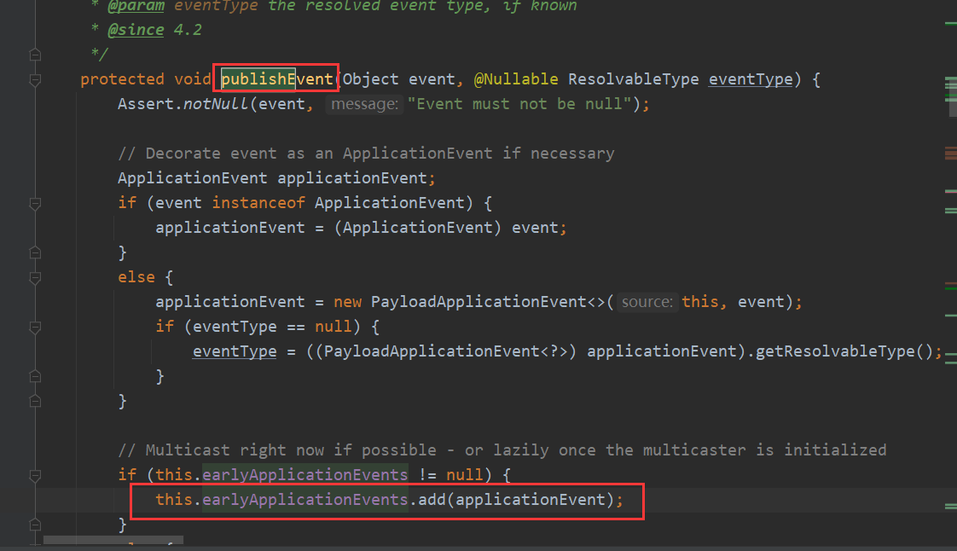Click the underlined eventType parameter
This screenshot has height=551, width=957.
[750, 78]
